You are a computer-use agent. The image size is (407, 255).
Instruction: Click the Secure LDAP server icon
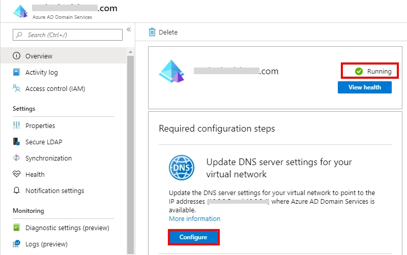[x=16, y=142]
